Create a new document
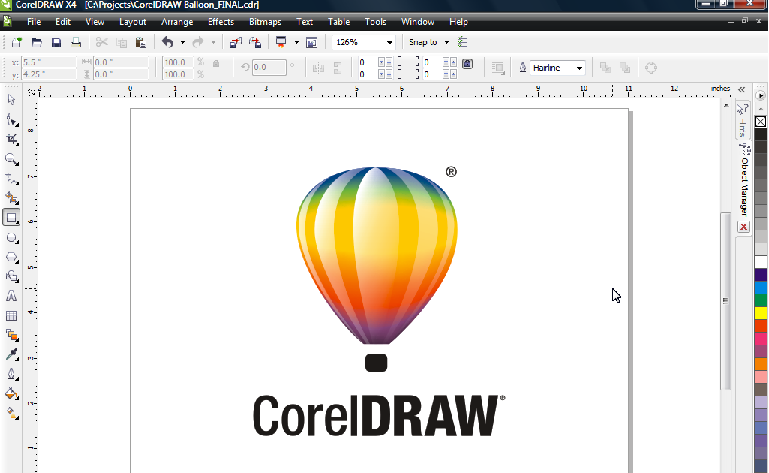 point(17,42)
